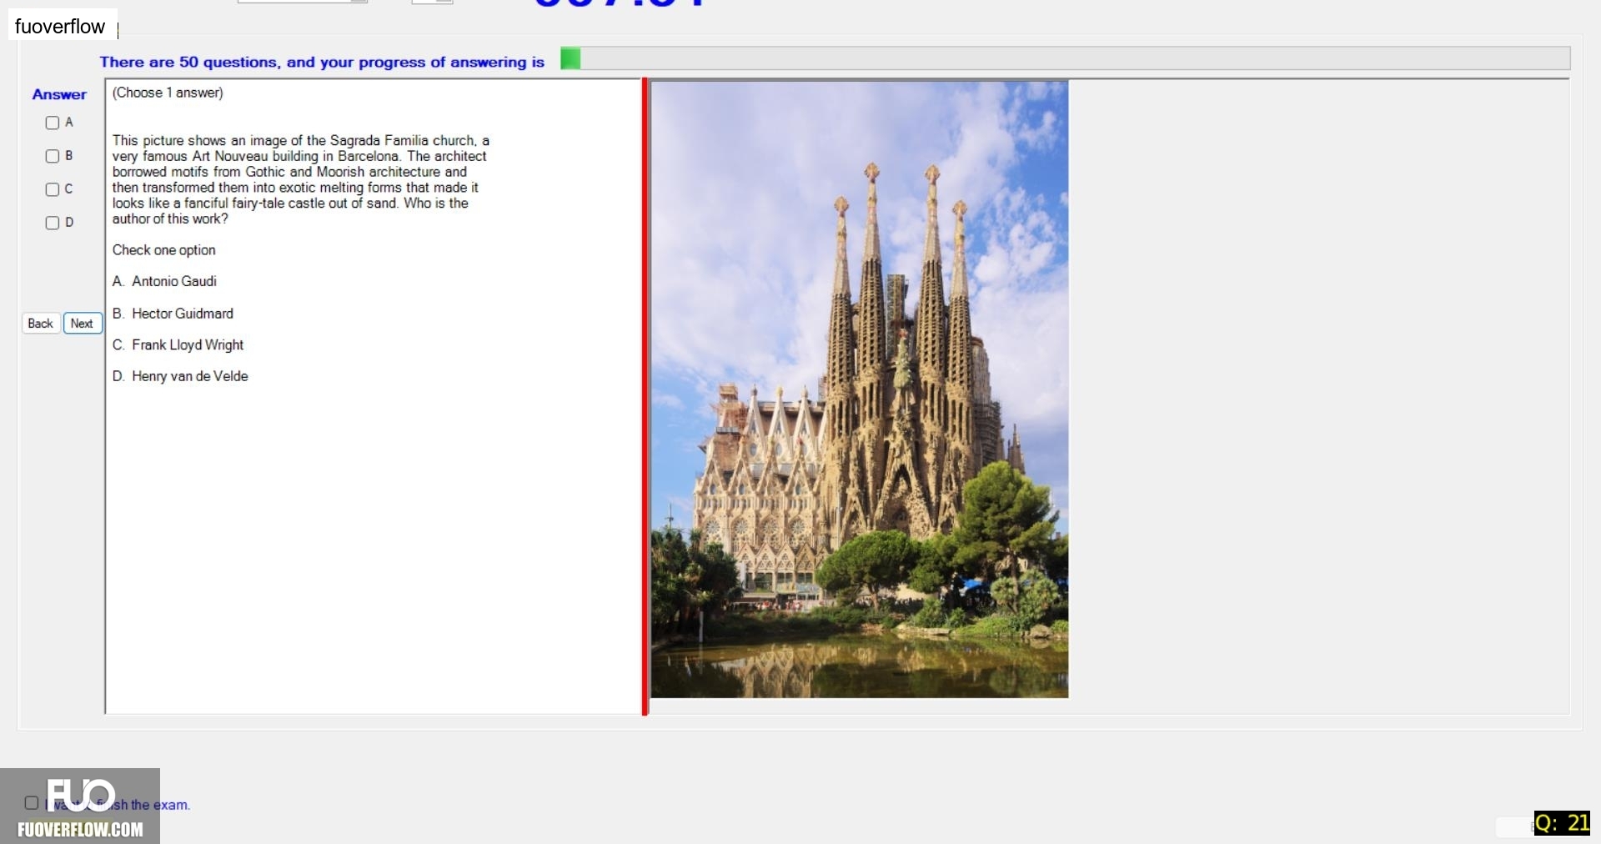
Task: Click the 'B. Hector Guidmard' option text
Action: click(x=173, y=314)
